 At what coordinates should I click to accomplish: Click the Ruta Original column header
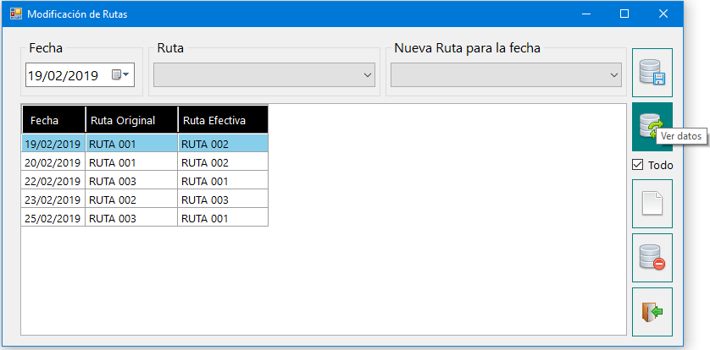coord(132,121)
